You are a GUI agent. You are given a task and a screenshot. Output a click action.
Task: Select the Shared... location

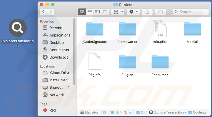click(53, 87)
